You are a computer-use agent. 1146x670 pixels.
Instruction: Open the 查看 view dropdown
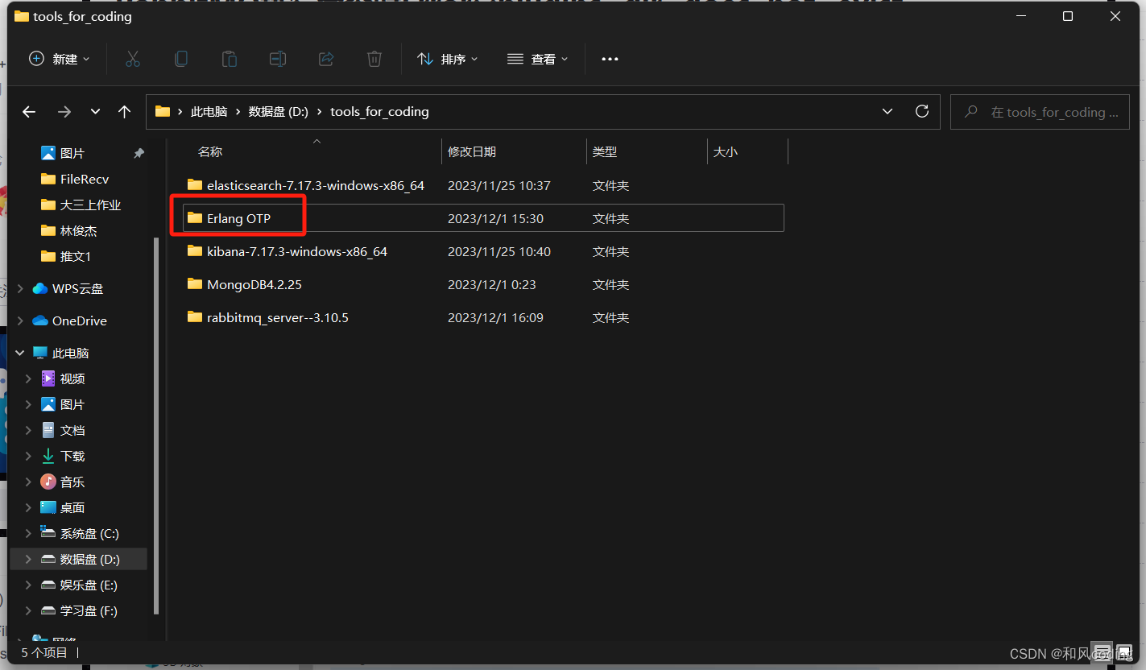tap(537, 59)
